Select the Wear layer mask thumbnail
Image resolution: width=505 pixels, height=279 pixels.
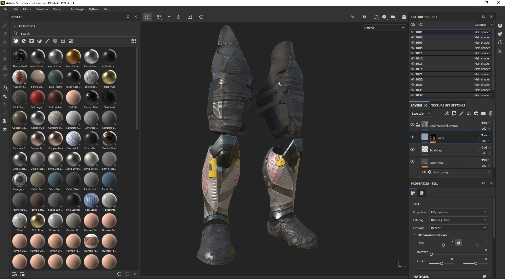click(433, 137)
